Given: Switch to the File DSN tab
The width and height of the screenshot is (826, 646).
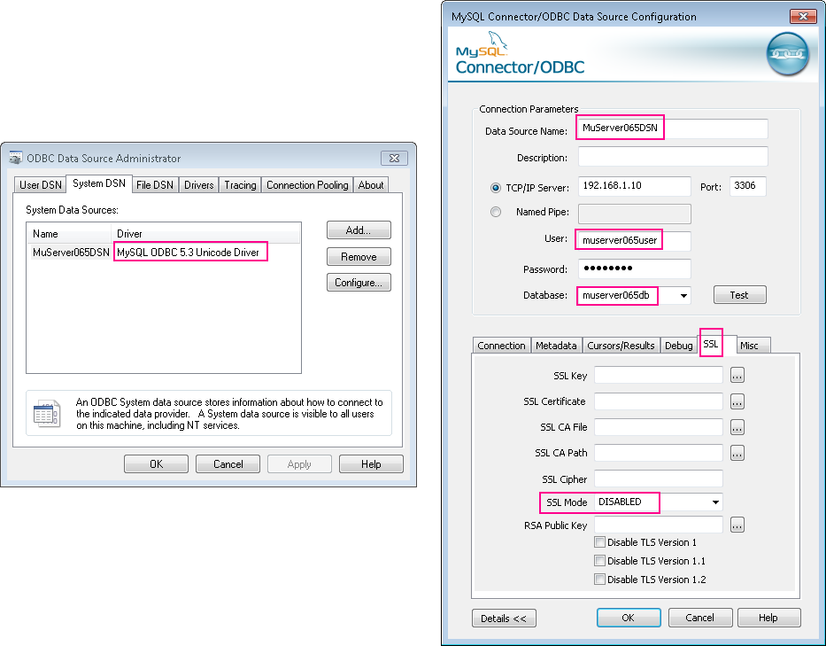Looking at the screenshot, I should coord(155,185).
